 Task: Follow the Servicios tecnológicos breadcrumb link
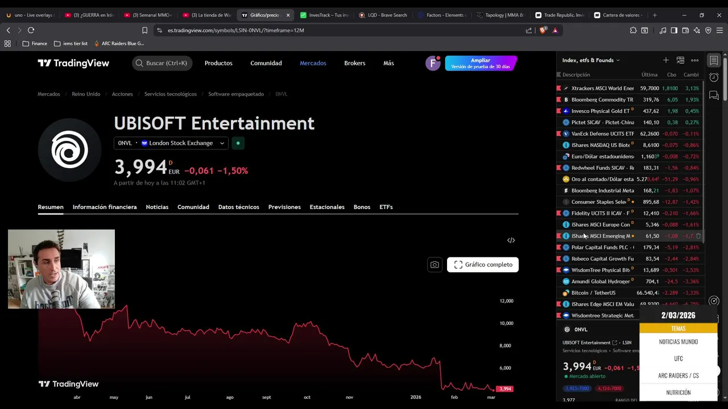[x=171, y=94]
